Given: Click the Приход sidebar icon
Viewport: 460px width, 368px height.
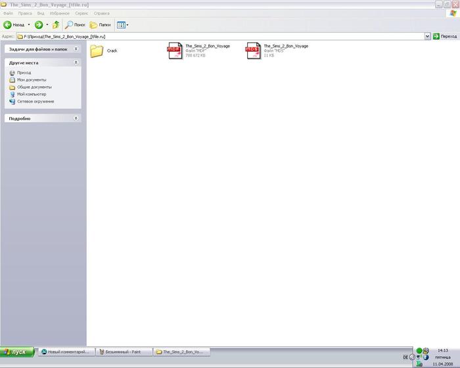Looking at the screenshot, I should coord(12,73).
